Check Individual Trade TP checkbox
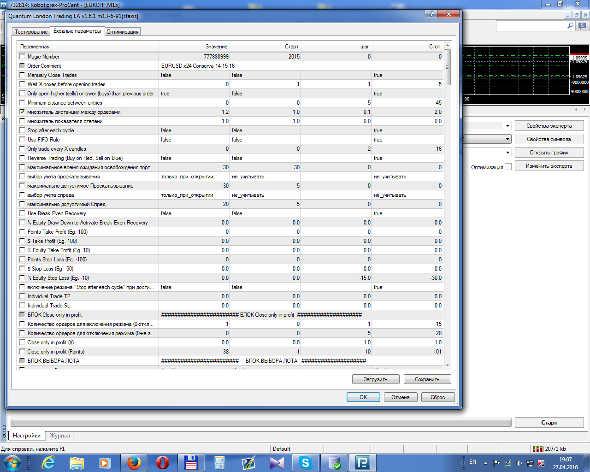590x472 pixels. (x=22, y=296)
